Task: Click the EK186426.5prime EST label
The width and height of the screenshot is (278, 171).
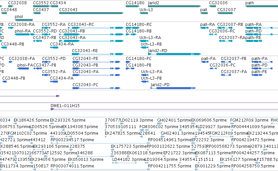Action: tap(31, 120)
